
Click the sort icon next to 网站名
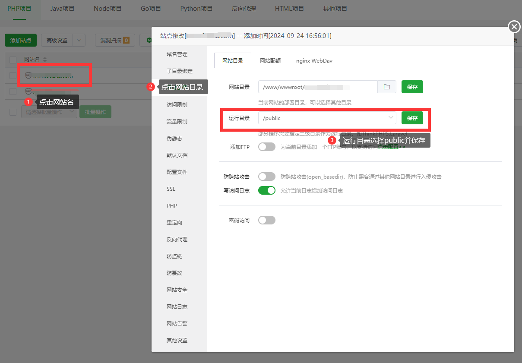click(x=45, y=60)
